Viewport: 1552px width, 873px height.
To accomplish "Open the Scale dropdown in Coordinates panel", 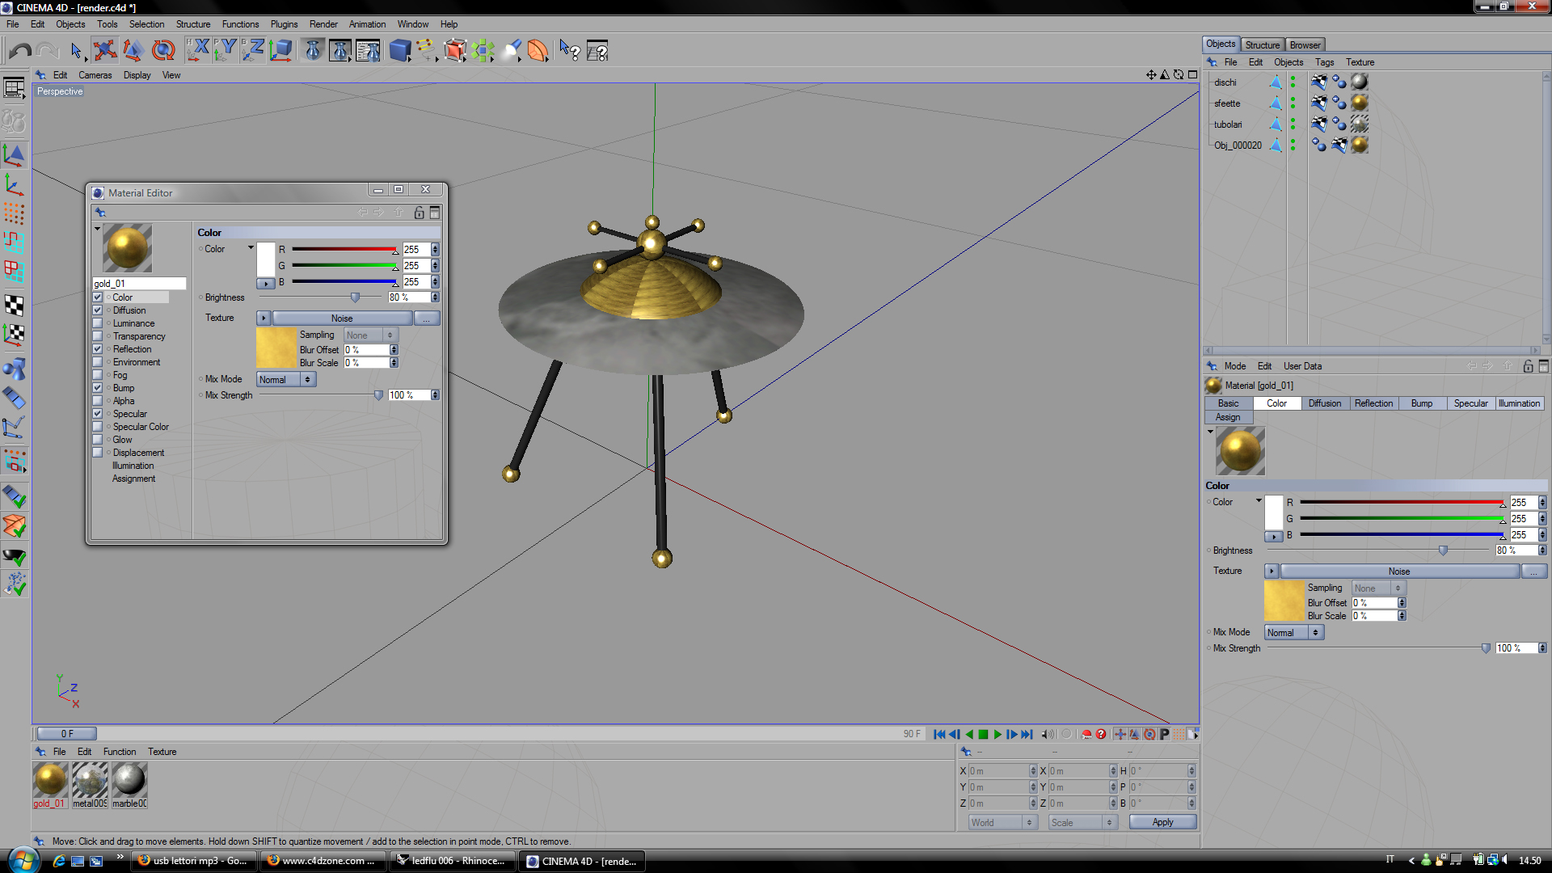I will tap(1082, 822).
